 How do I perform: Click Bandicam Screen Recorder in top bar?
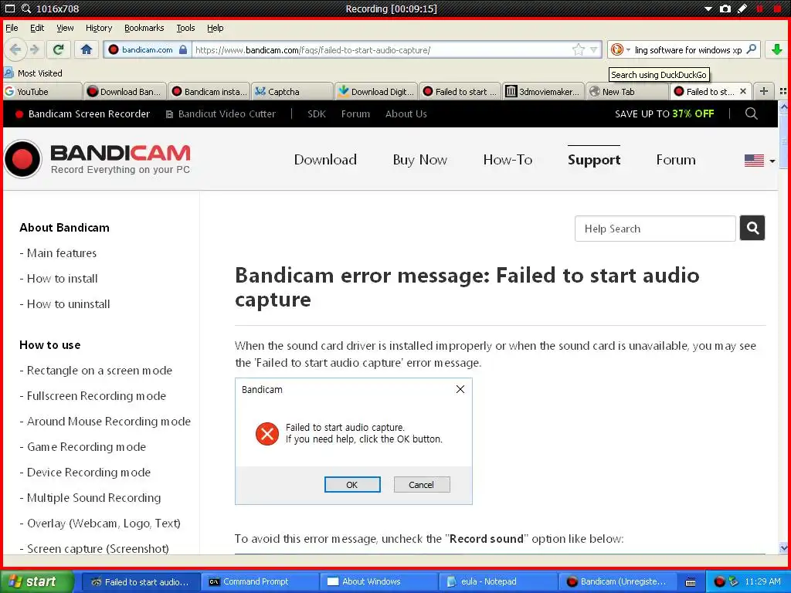(x=83, y=114)
